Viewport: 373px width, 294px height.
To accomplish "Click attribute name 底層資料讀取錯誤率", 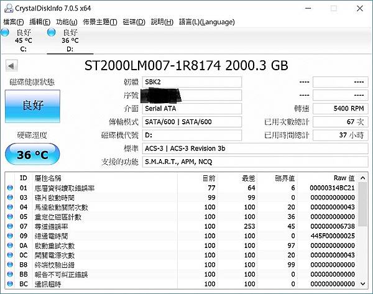I will [65, 188].
